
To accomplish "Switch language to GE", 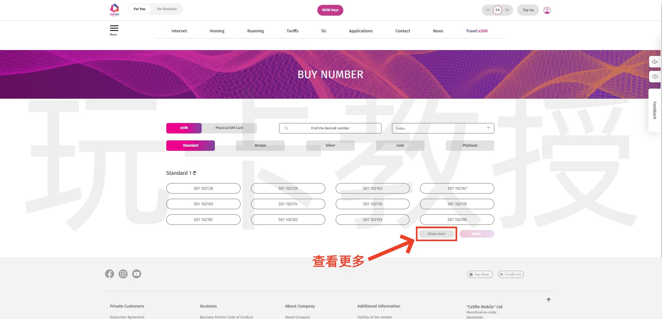I will point(488,10).
